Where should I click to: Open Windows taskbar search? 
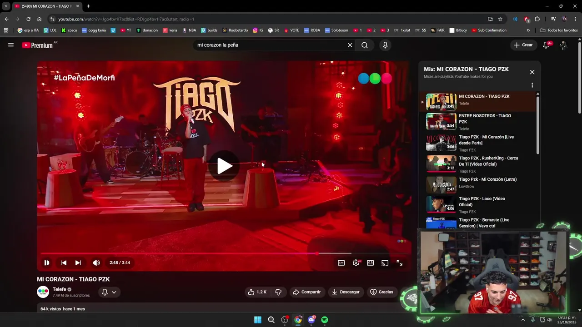(271, 320)
